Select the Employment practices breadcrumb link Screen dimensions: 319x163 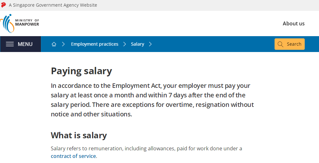(95, 44)
